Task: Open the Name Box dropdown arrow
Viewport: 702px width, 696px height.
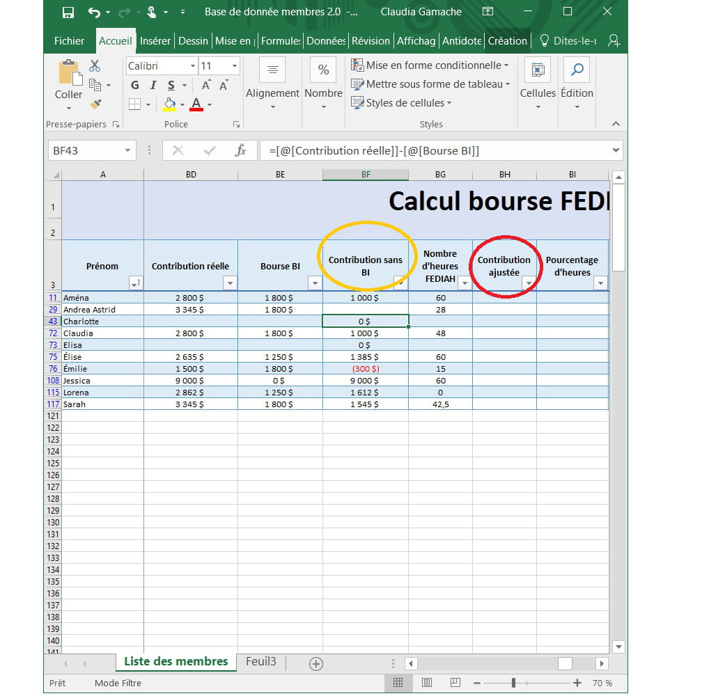Action: [127, 151]
